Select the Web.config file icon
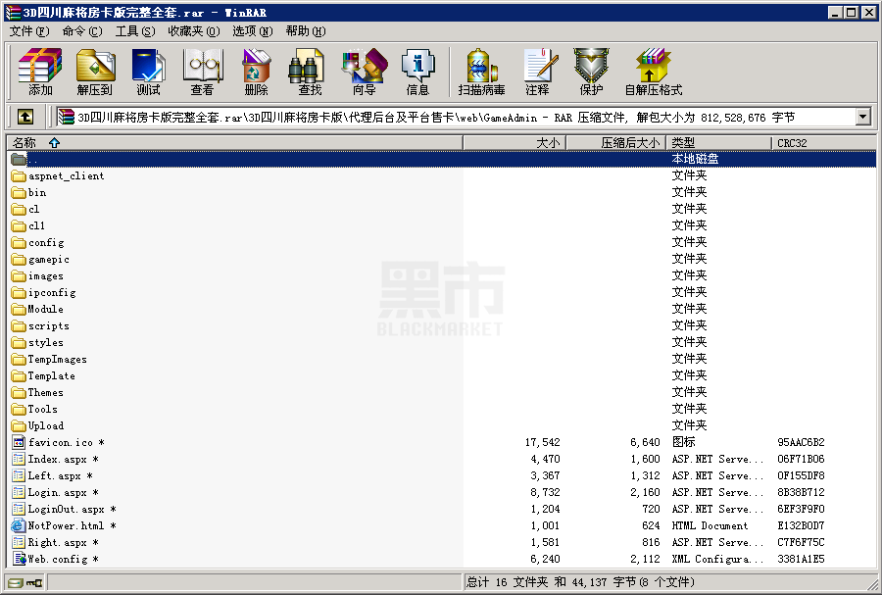The width and height of the screenshot is (882, 595). [20, 559]
